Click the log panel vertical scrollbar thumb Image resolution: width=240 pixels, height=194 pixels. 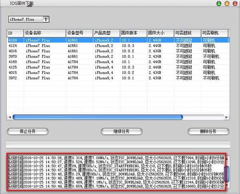click(x=228, y=173)
